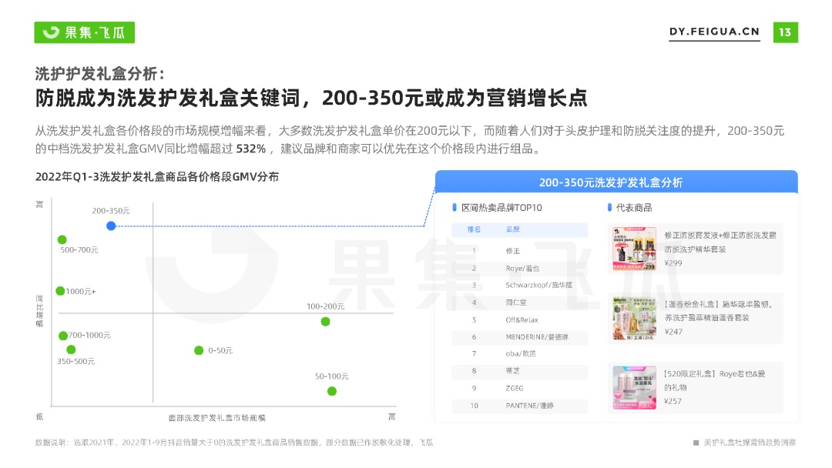Select the 同仁堂 brand row
This screenshot has height=468, width=832.
point(520,303)
